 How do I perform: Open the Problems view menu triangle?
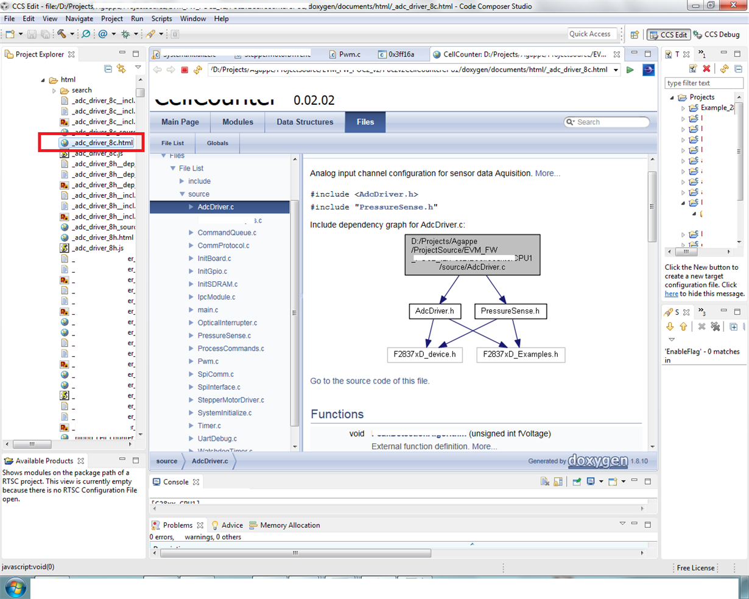622,524
